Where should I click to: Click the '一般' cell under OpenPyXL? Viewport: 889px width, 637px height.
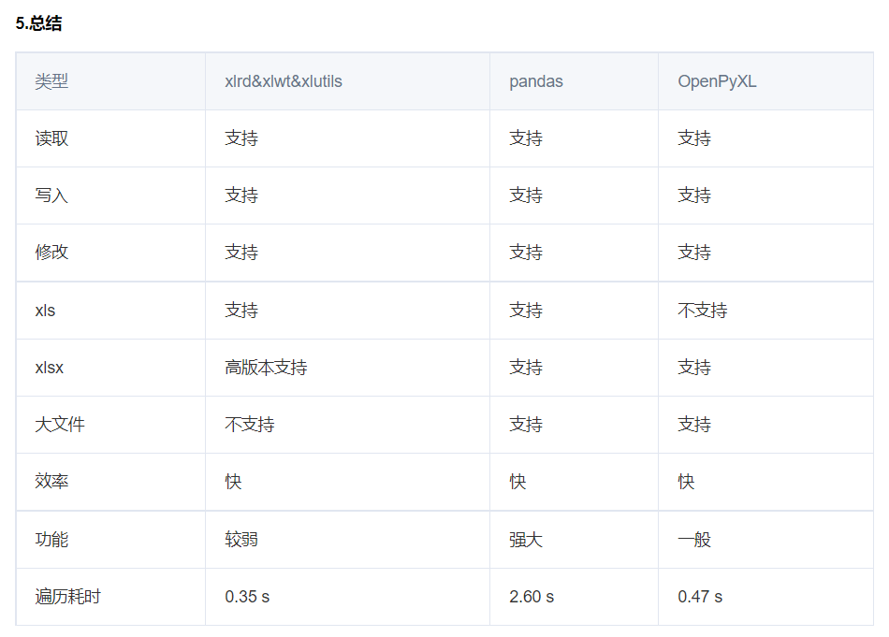[694, 540]
